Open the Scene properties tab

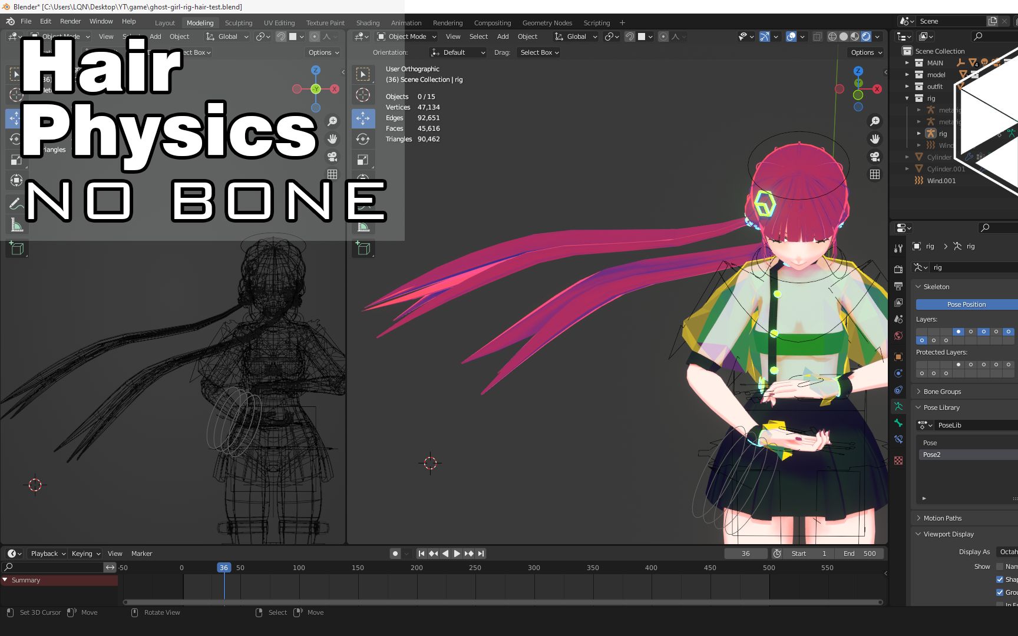pyautogui.click(x=898, y=319)
